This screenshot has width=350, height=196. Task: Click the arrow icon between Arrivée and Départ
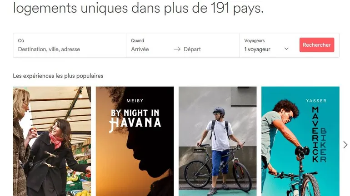[x=177, y=49]
